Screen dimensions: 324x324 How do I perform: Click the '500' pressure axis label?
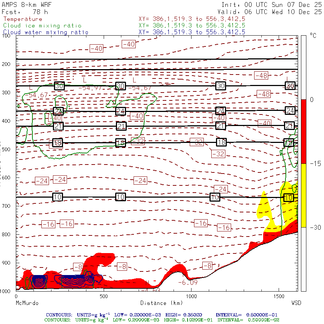pyautogui.click(x=6, y=149)
